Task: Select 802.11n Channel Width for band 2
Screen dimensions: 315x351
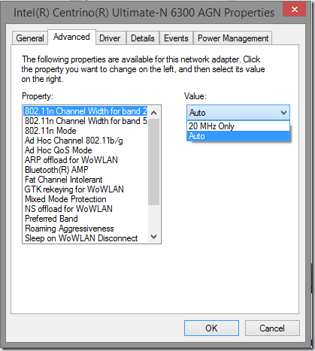Action: click(86, 111)
